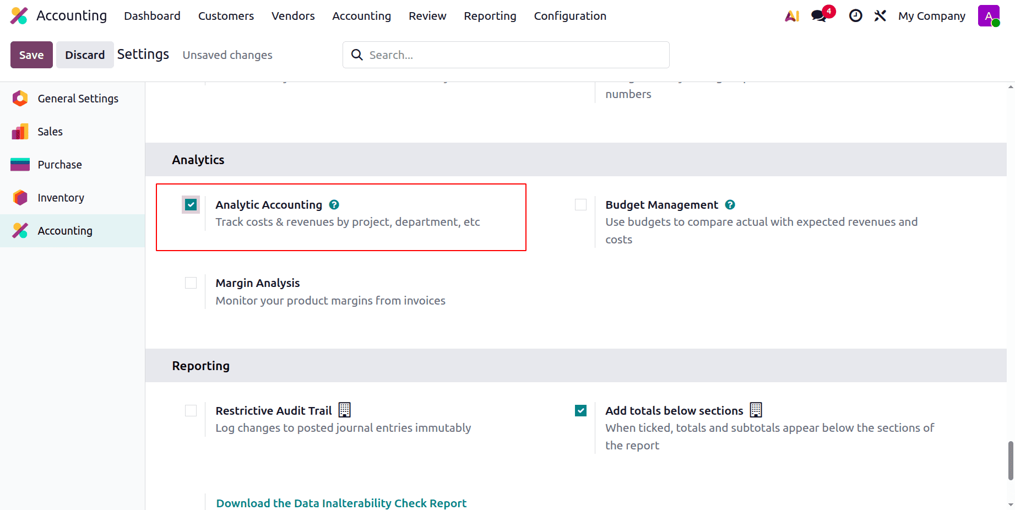The width and height of the screenshot is (1015, 510).
Task: Open the Configuration menu
Action: coord(570,16)
